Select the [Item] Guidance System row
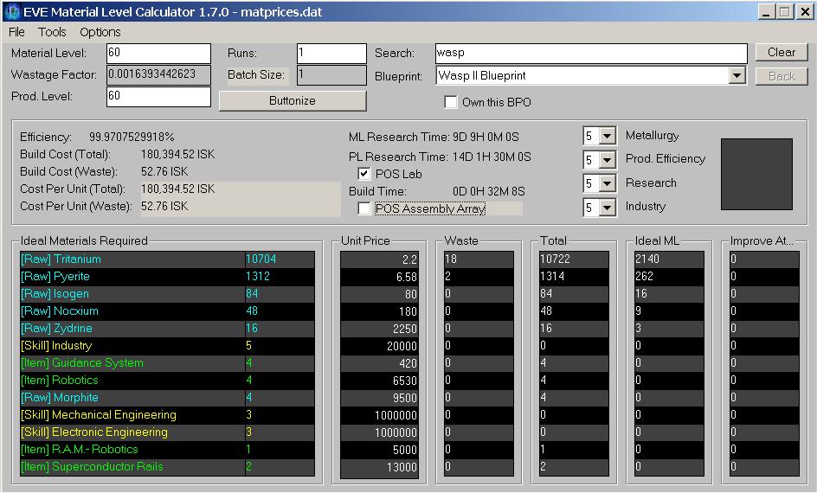The width and height of the screenshot is (817, 493). 167,363
